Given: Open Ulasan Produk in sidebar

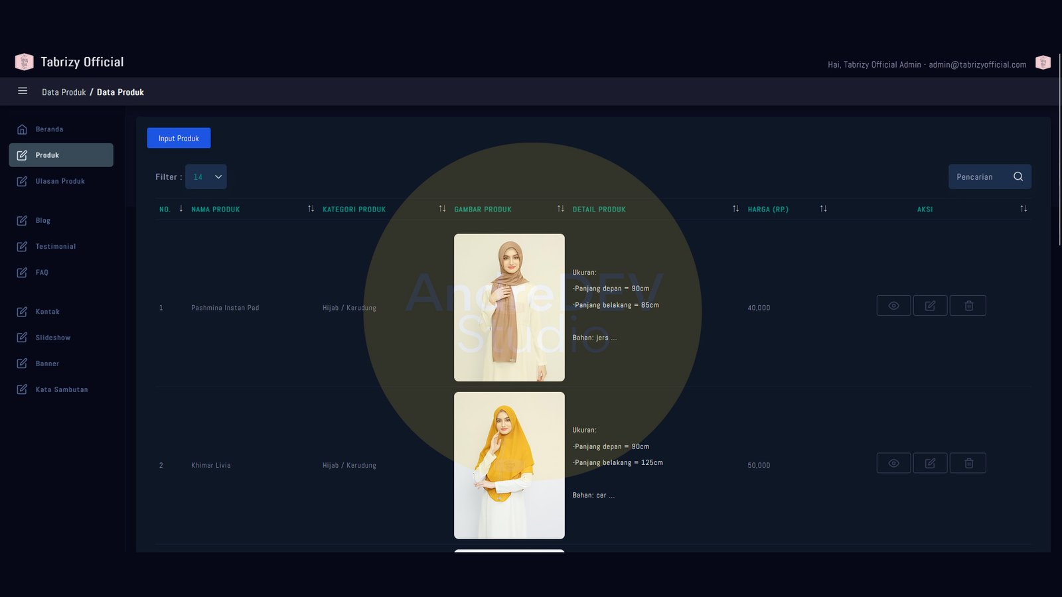Looking at the screenshot, I should point(60,181).
